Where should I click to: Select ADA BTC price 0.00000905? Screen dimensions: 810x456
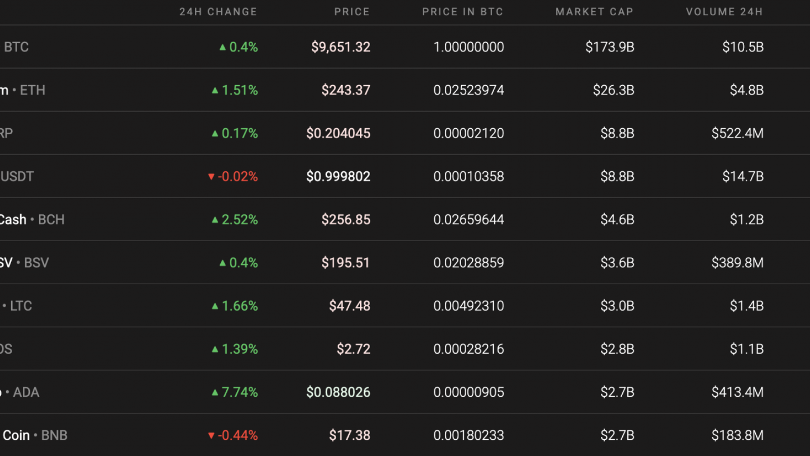[x=469, y=392]
